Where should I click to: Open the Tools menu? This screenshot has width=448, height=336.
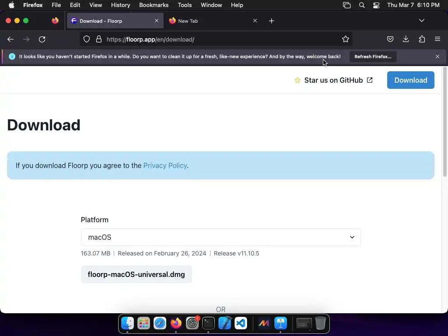[185, 5]
